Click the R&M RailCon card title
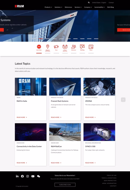The height and width of the screenshot is (190, 130). (56, 146)
